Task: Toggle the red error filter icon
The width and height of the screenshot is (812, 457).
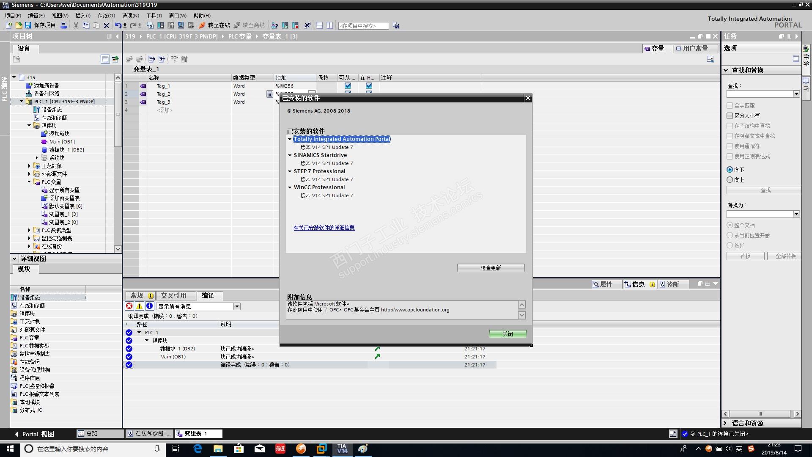Action: (129, 306)
